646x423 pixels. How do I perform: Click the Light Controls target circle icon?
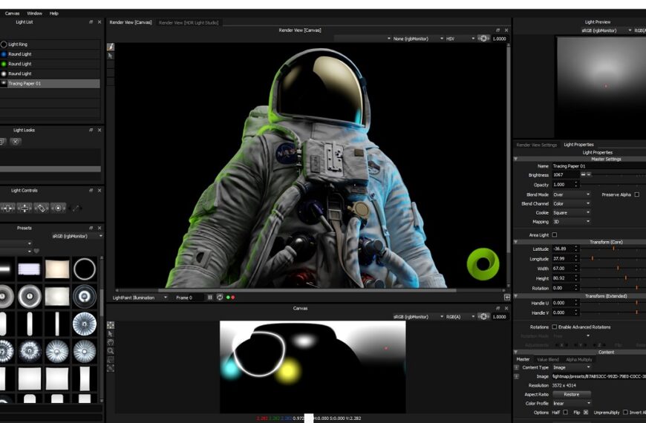point(58,209)
